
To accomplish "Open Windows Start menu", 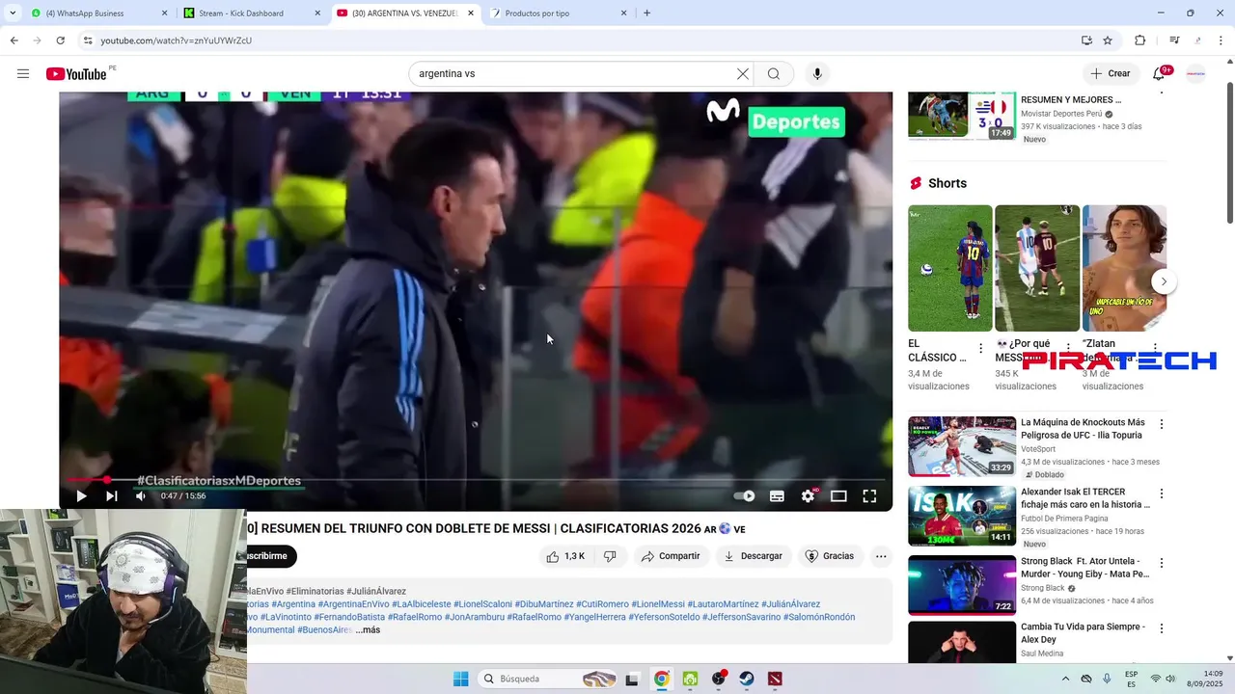I will pyautogui.click(x=460, y=679).
